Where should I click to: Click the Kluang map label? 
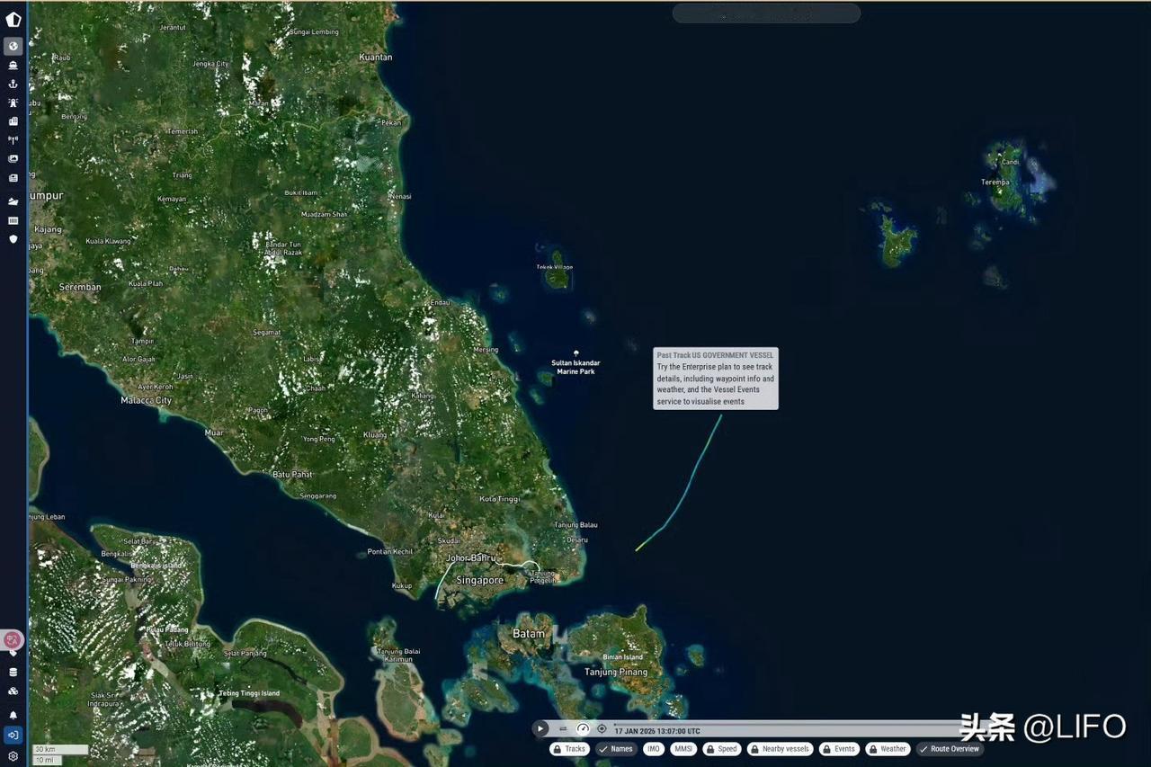pos(375,435)
